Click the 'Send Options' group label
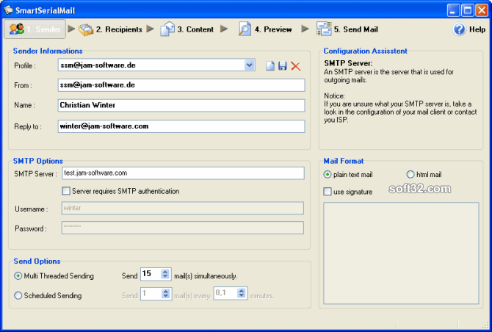 pyautogui.click(x=37, y=261)
